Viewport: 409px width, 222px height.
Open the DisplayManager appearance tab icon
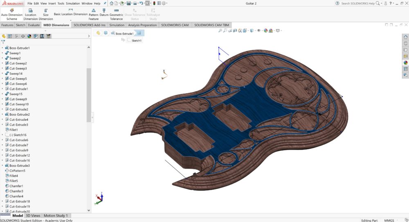(29, 36)
